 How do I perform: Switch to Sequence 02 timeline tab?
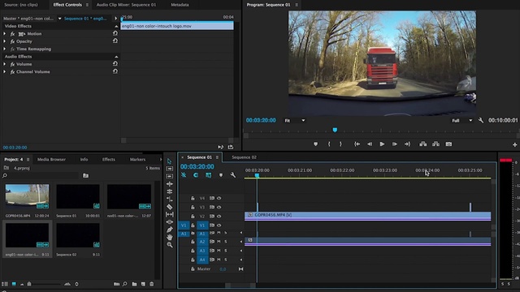(x=244, y=157)
